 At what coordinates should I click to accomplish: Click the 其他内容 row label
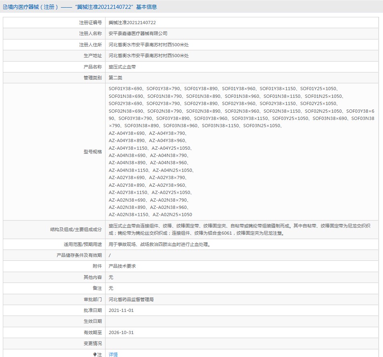click(x=93, y=277)
